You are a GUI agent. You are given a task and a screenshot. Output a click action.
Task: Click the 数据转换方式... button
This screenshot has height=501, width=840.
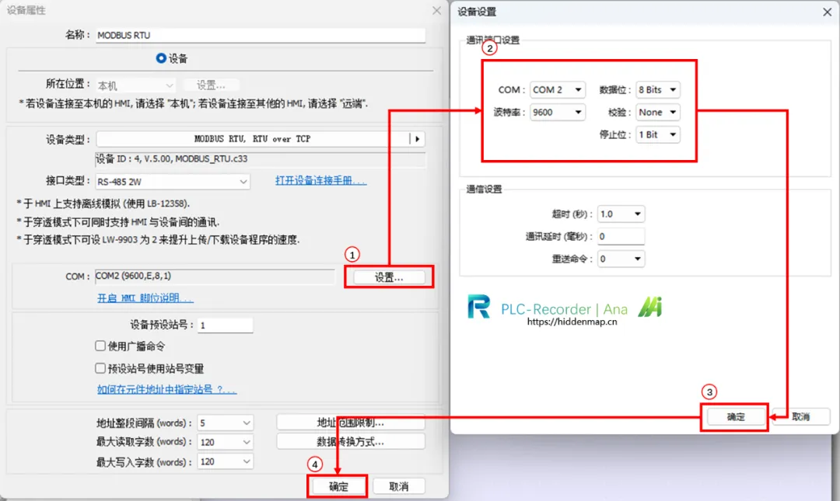pyautogui.click(x=350, y=442)
